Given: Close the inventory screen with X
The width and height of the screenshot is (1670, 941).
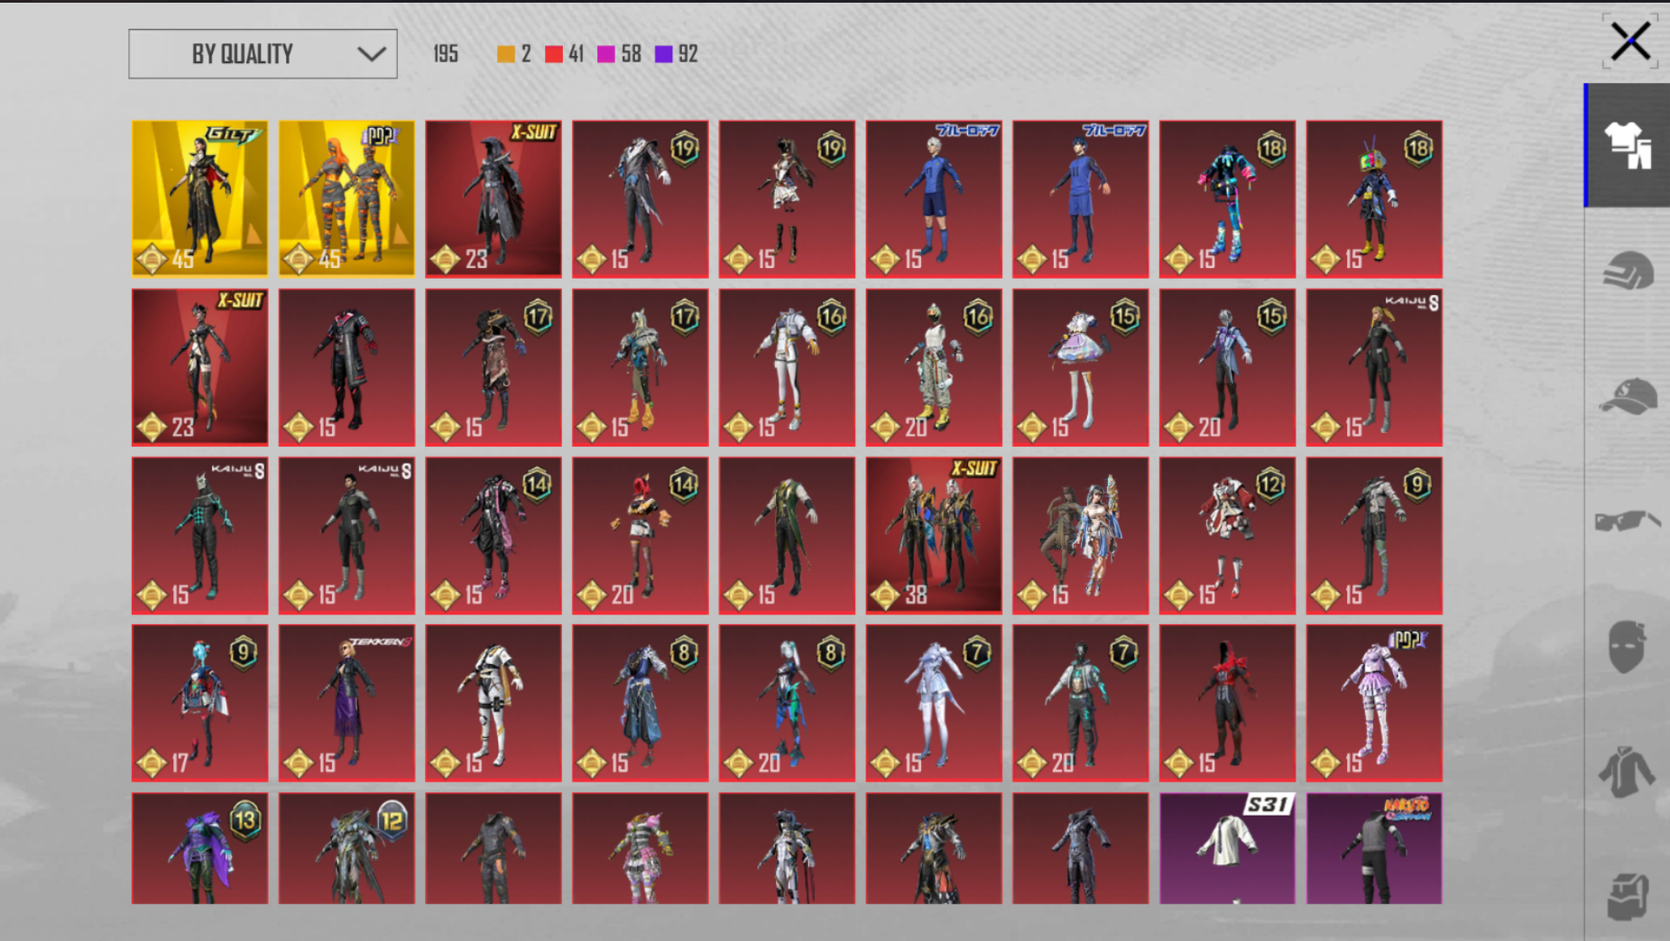Looking at the screenshot, I should point(1630,41).
